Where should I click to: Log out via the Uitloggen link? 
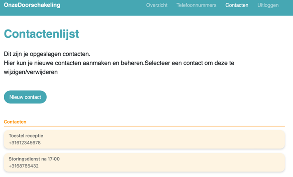coord(268,5)
